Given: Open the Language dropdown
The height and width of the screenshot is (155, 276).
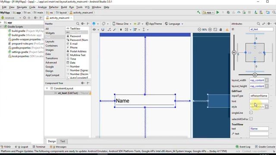Looking at the screenshot, I should (174, 24).
